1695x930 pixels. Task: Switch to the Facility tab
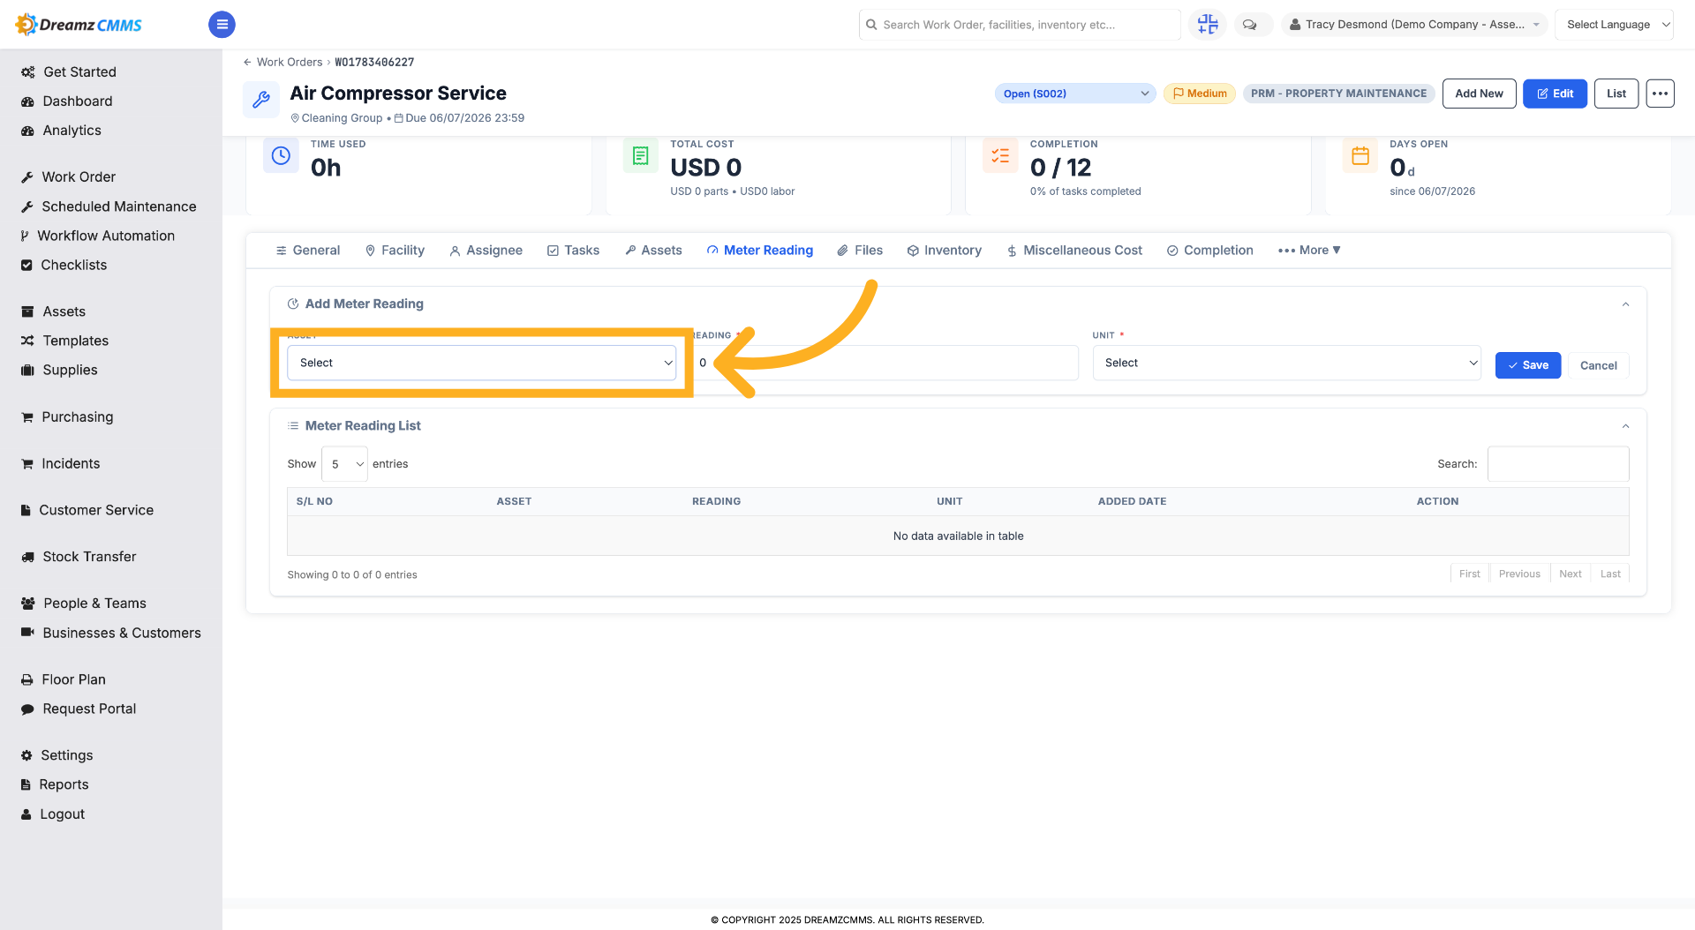(x=395, y=251)
